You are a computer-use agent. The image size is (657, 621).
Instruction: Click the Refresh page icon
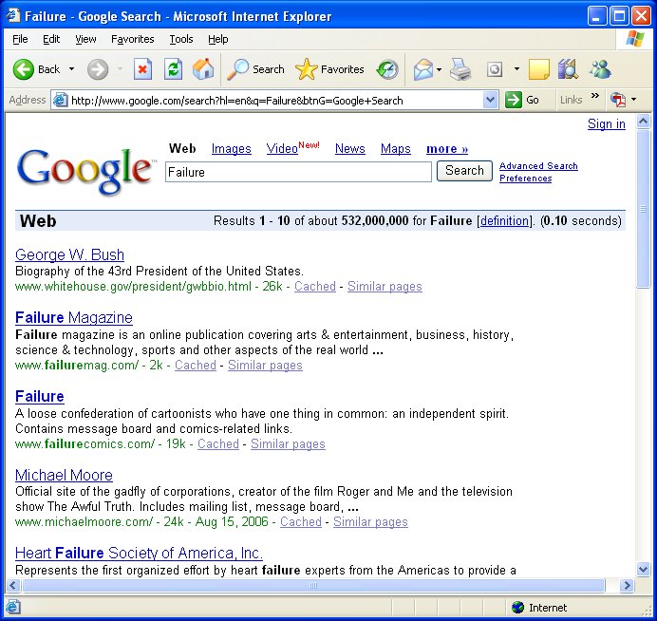tap(173, 69)
